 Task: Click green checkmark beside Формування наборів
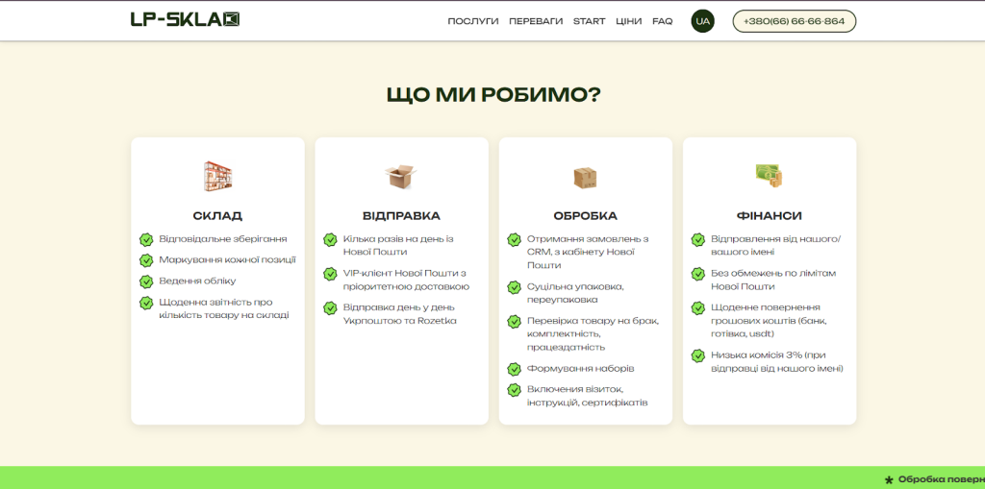click(x=514, y=369)
